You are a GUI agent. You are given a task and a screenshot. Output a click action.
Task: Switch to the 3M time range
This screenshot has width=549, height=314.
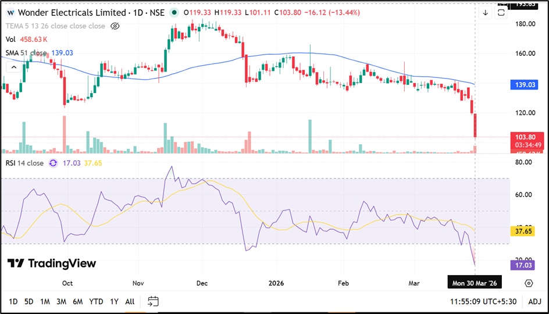coord(61,301)
